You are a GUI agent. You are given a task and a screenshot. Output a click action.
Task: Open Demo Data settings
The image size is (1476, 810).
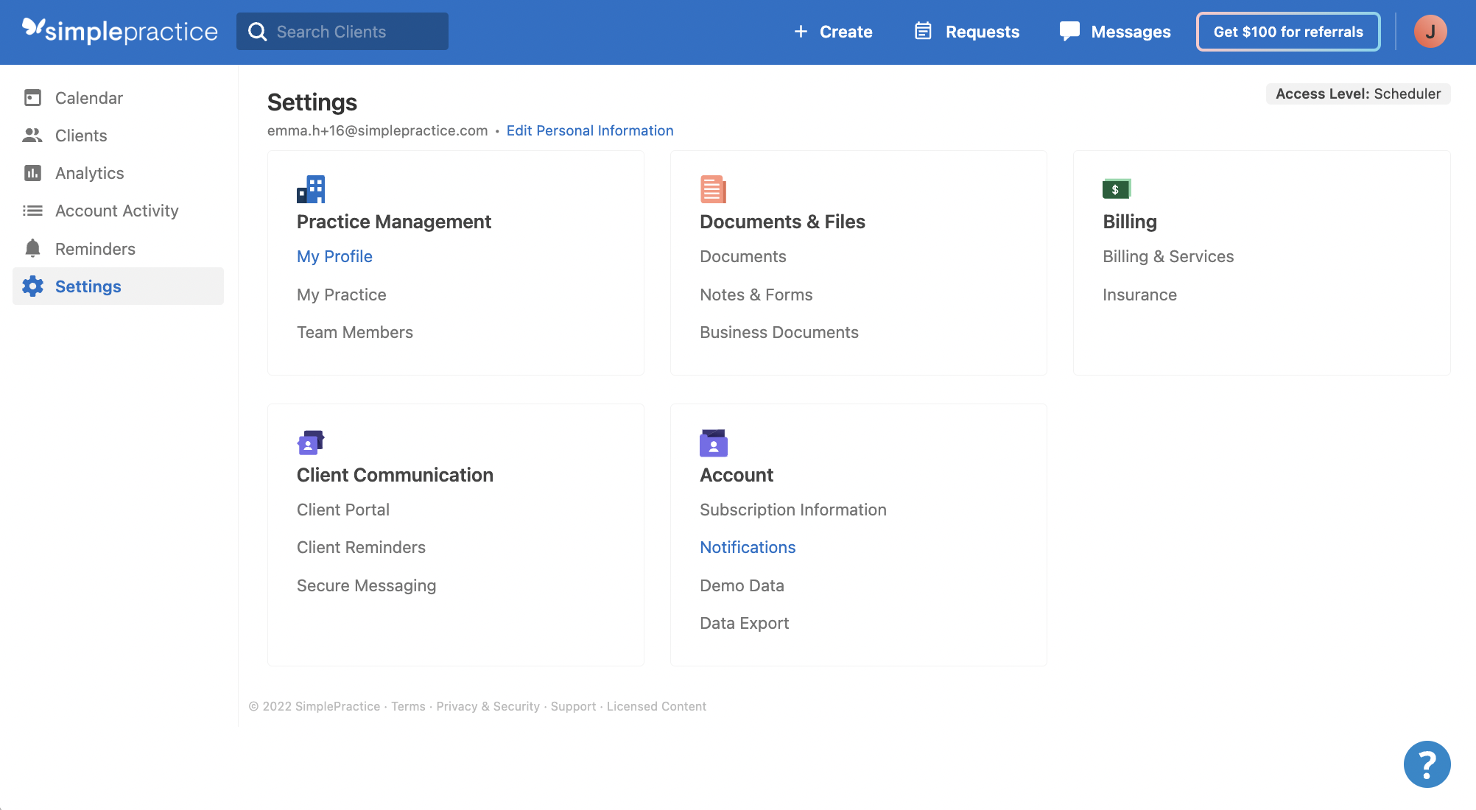click(742, 585)
